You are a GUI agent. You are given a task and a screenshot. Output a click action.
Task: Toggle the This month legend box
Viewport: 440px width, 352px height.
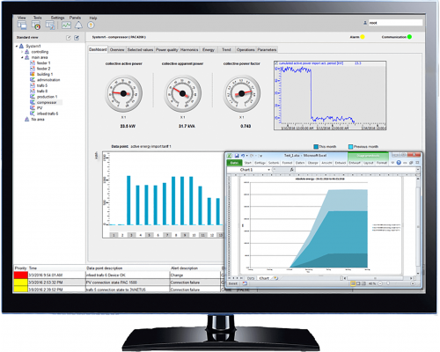pyautogui.click(x=316, y=146)
